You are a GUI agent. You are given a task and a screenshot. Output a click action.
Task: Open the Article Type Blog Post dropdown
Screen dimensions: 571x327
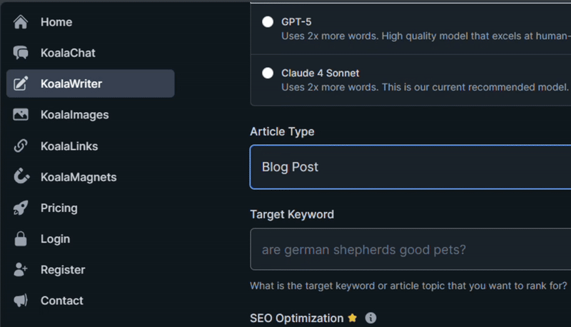(410, 167)
